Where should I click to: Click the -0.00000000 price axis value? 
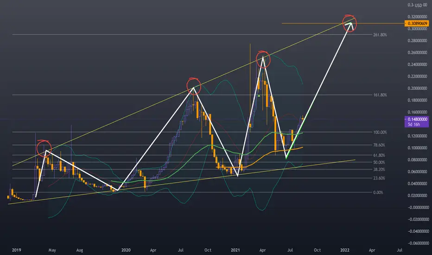point(417,207)
